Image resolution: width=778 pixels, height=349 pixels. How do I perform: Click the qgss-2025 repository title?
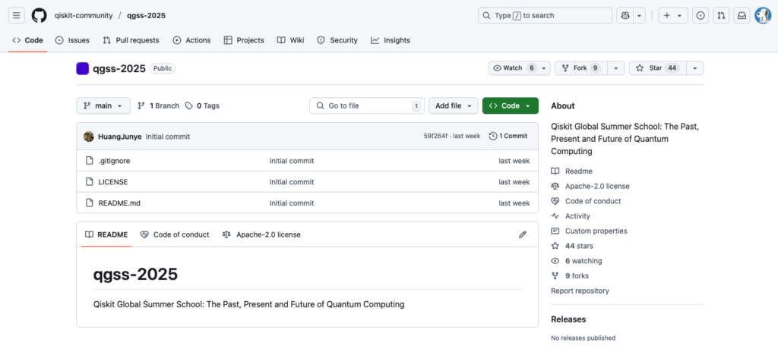click(x=119, y=68)
